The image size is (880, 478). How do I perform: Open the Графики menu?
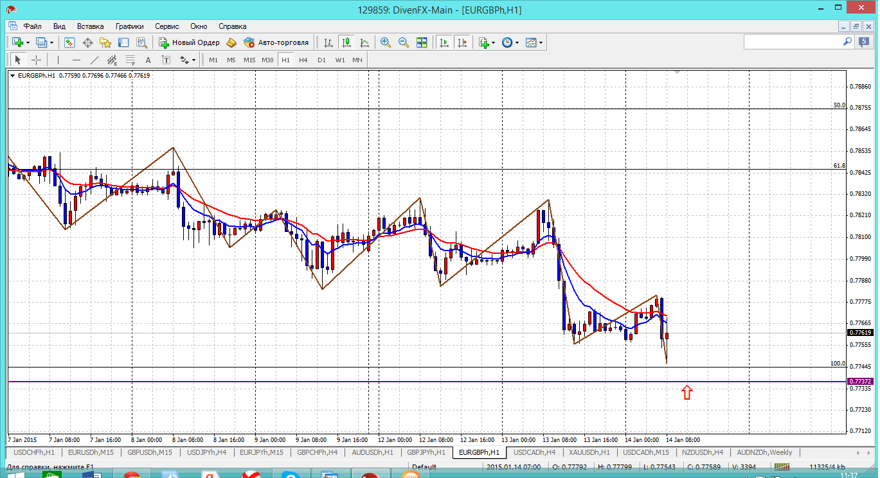[129, 26]
